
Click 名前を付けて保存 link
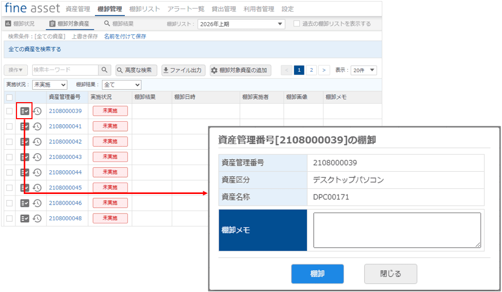point(125,37)
